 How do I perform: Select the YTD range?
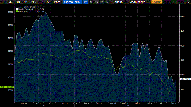(x=34, y=2)
